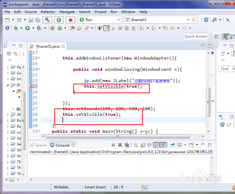Click the Open Type icon
The height and width of the screenshot is (194, 235).
[73, 28]
